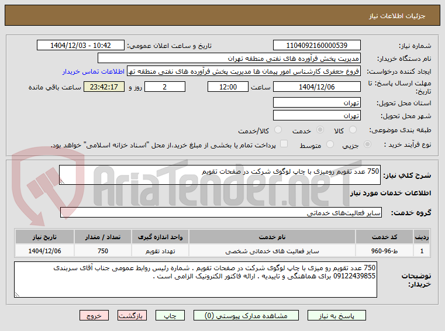Screen dimensions: 445x331
Task: Click service code cell ط-96-960
Action: pos(384,251)
